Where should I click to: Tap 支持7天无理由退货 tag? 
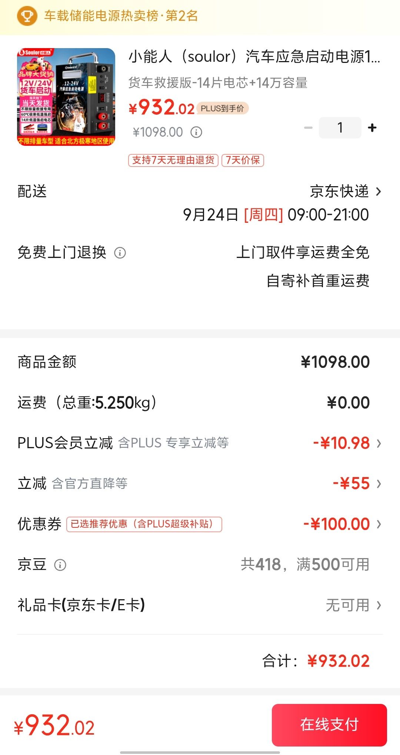[173, 160]
